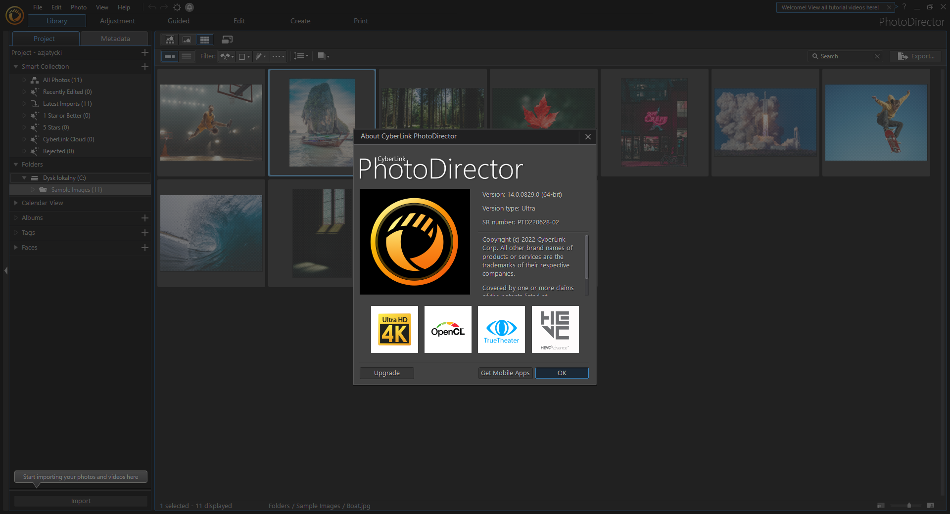Open the sort order dropdown
950x514 pixels.
[x=301, y=56]
